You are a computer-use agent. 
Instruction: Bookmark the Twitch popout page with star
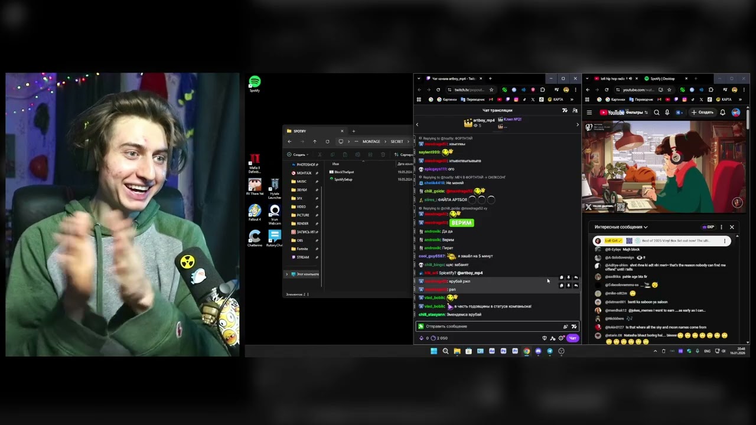click(x=491, y=90)
